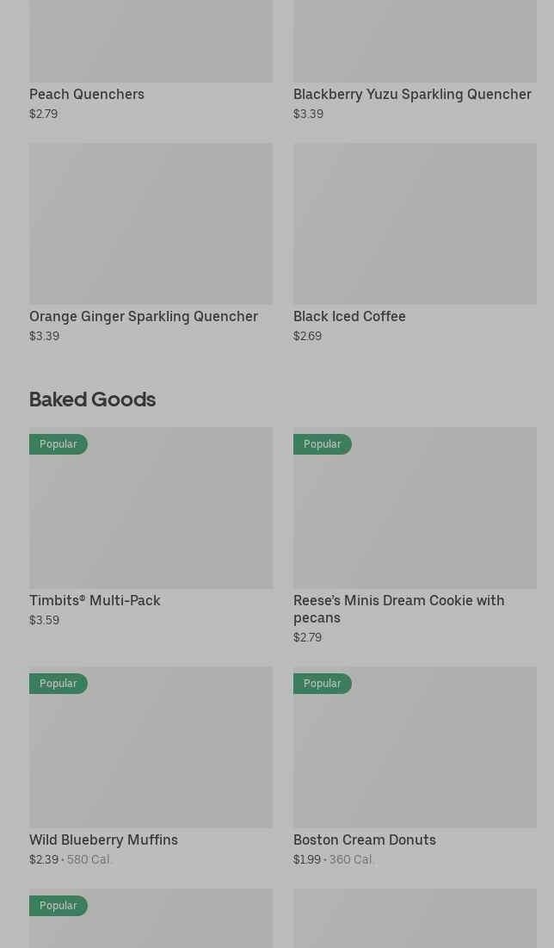Select the Wild Blueberry Muffins title
Image resolution: width=554 pixels, height=948 pixels.
[x=103, y=840]
